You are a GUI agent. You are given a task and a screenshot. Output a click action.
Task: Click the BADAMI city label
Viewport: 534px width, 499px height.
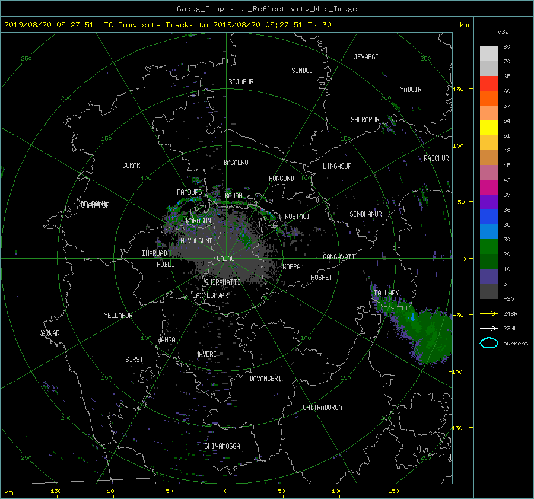pyautogui.click(x=235, y=196)
